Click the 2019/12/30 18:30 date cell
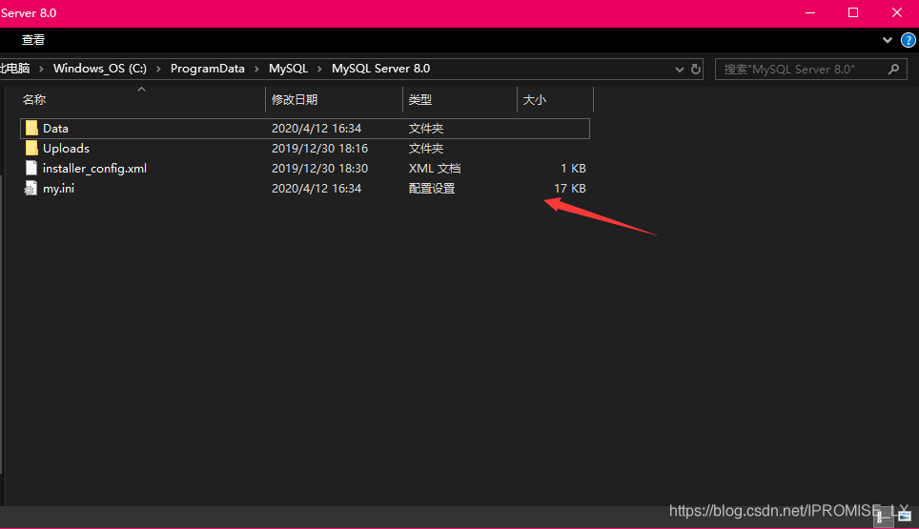Image resolution: width=919 pixels, height=529 pixels. pos(320,168)
